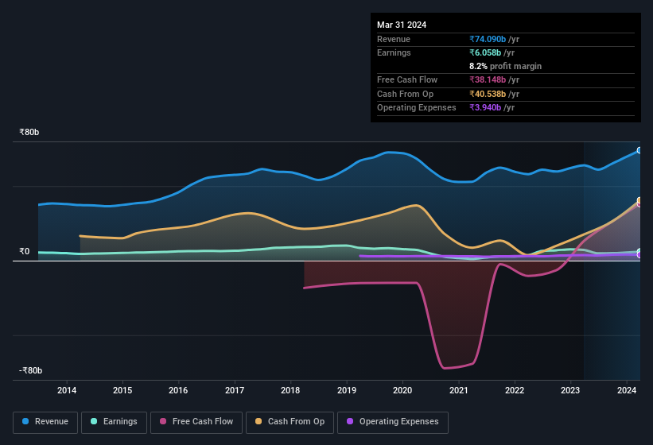
Task: Click the 2022 x-axis label
Action: (515, 390)
